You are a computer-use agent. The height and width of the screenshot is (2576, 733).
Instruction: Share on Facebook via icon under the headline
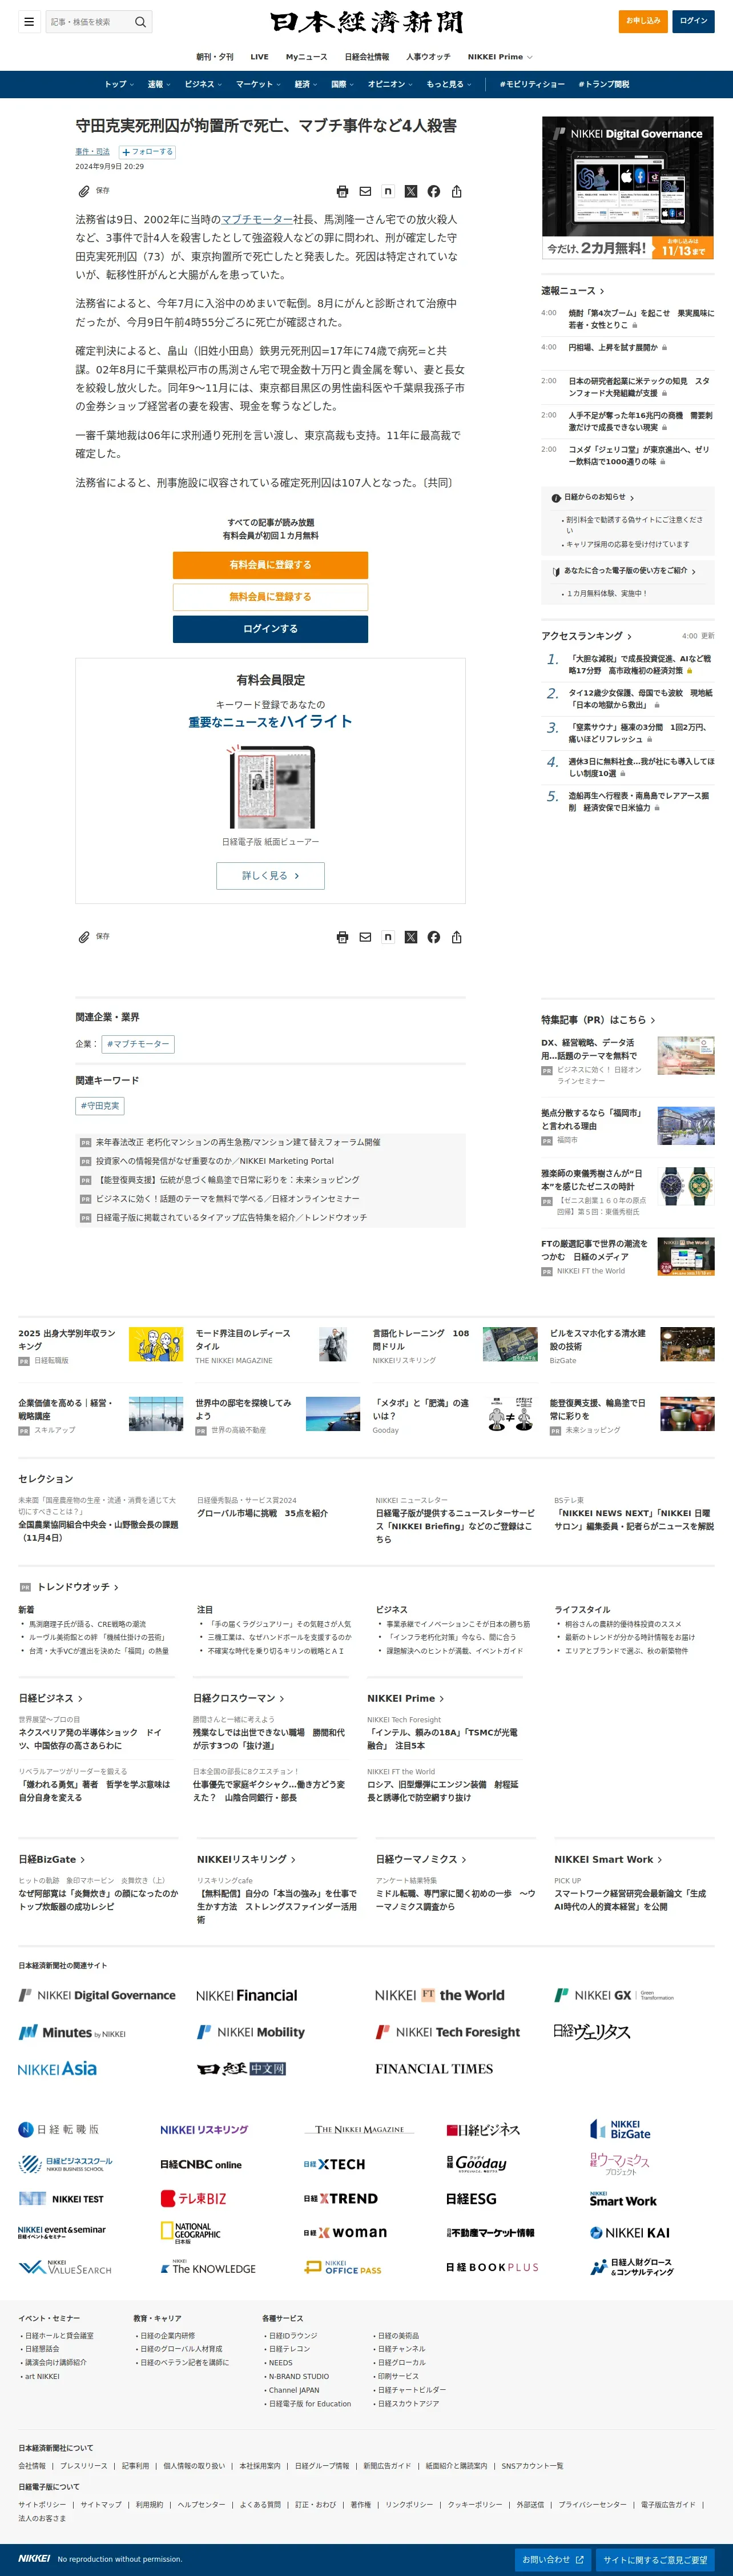point(434,191)
